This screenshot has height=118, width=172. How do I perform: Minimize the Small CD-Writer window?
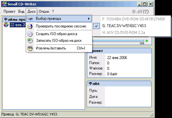(139, 4)
